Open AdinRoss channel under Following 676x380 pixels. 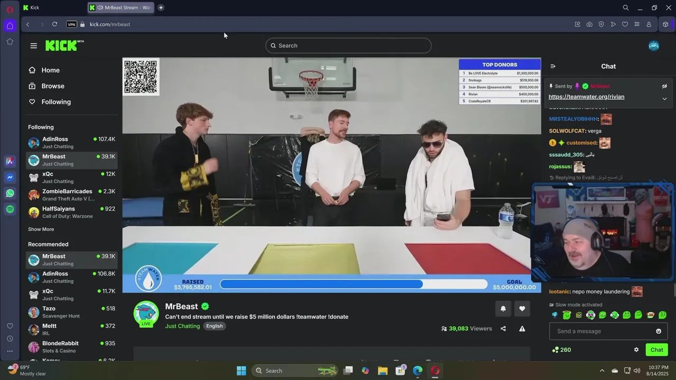click(x=71, y=142)
